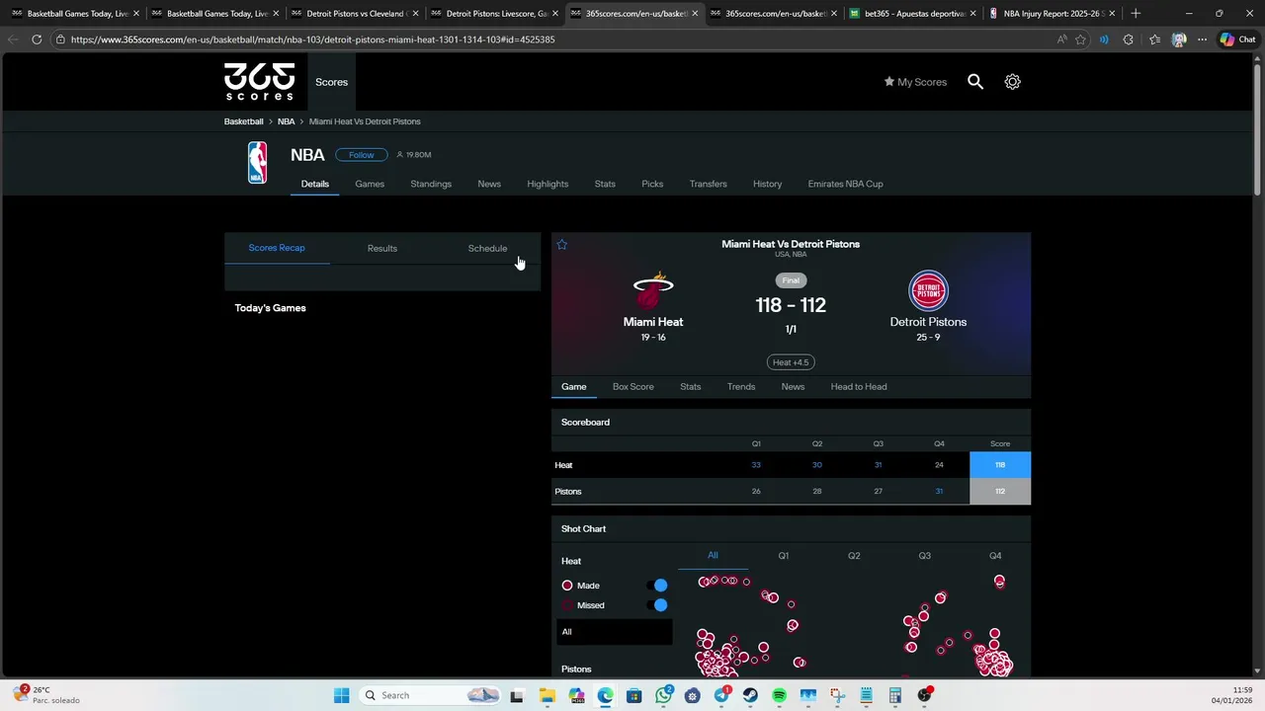1265x711 pixels.
Task: Open My Scores
Action: [915, 82]
